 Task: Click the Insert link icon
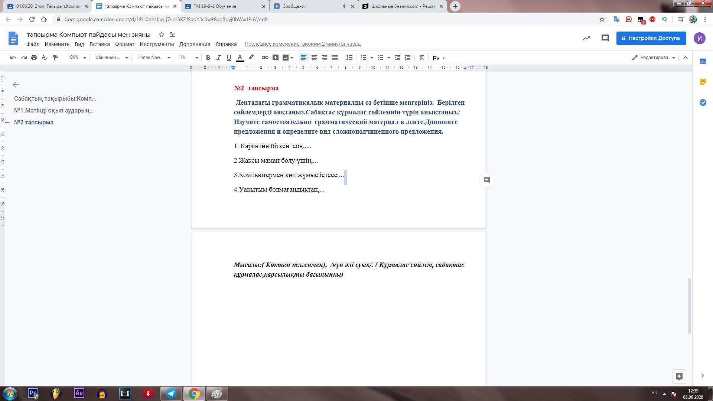pyautogui.click(x=265, y=58)
